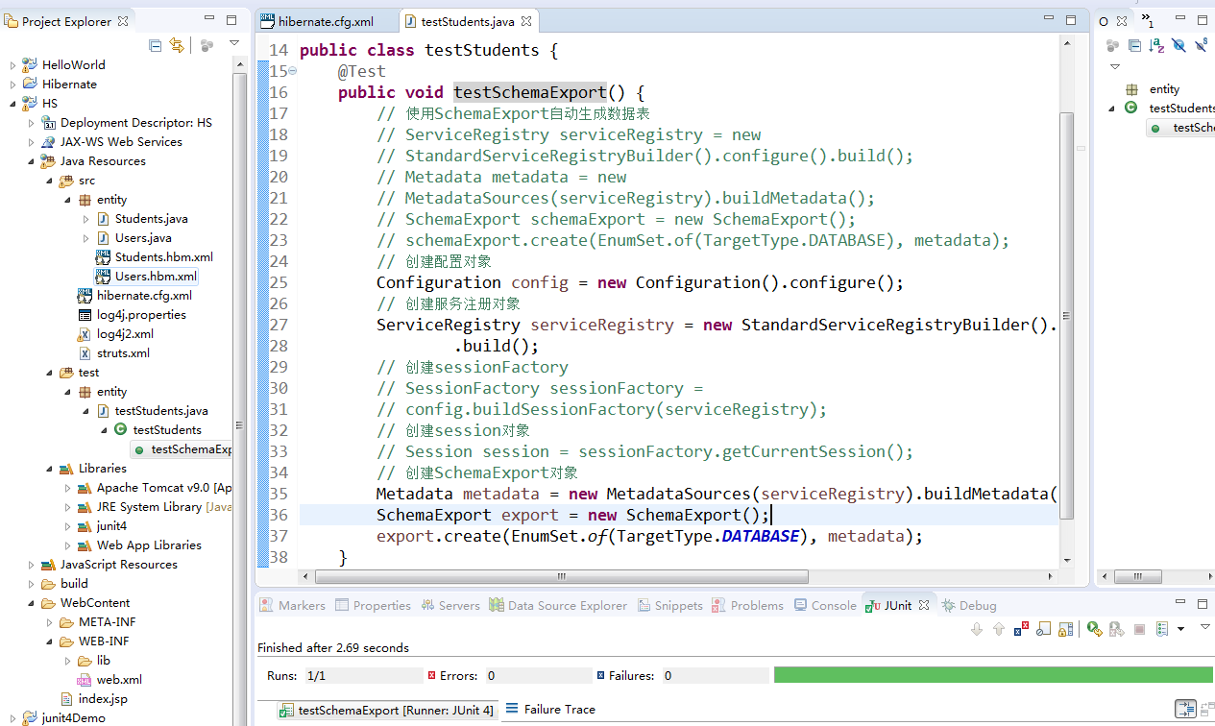Close the JUnit view tab

click(x=924, y=605)
